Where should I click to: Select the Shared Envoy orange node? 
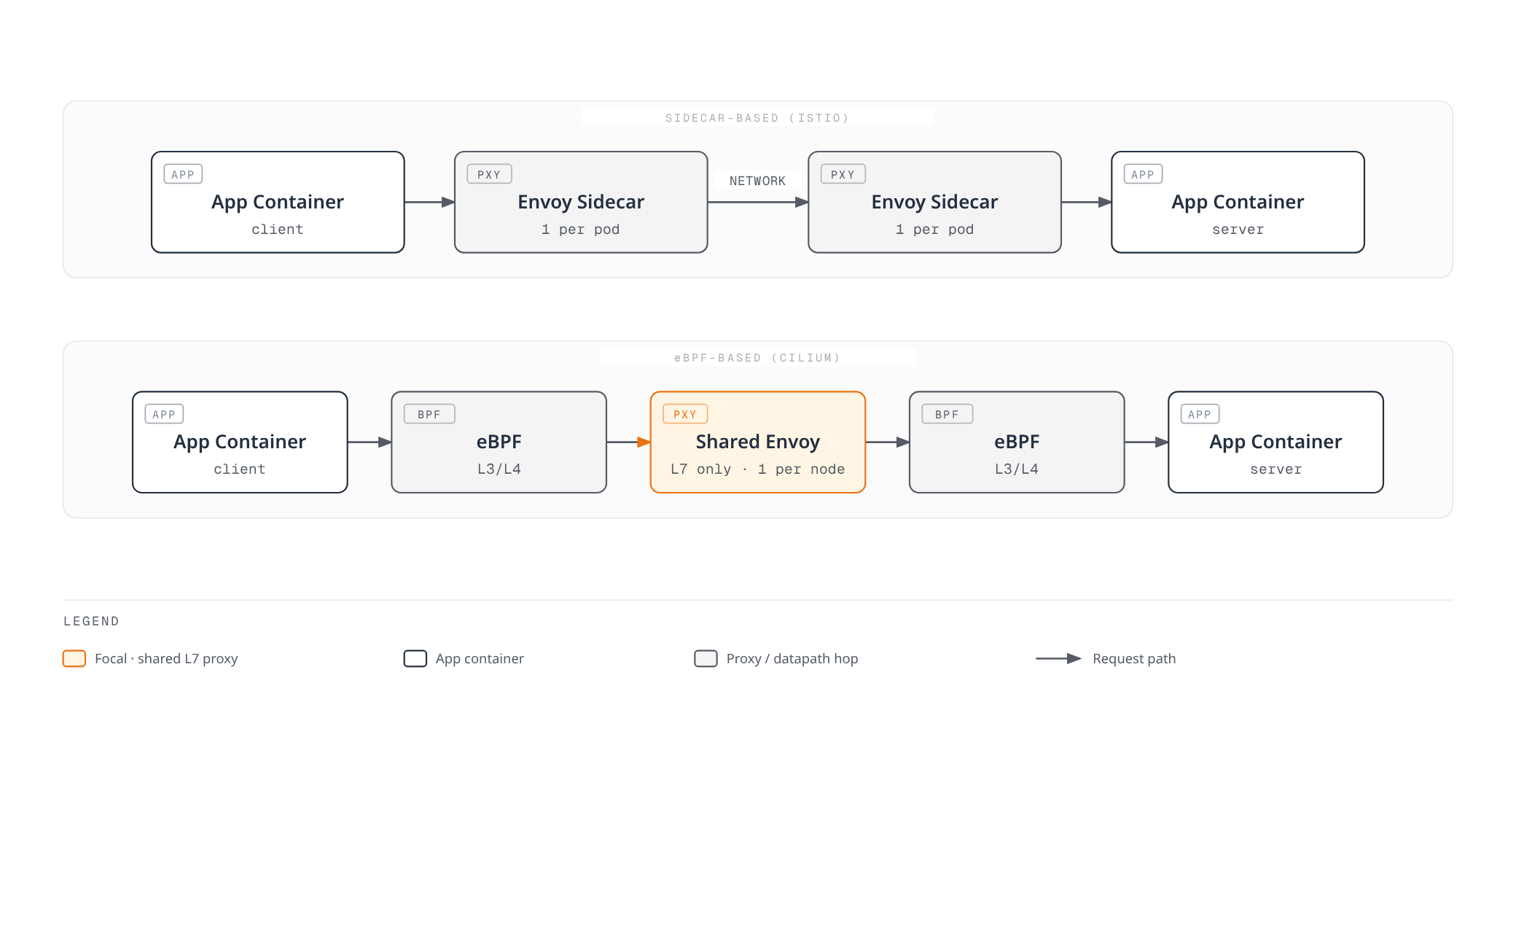click(758, 442)
